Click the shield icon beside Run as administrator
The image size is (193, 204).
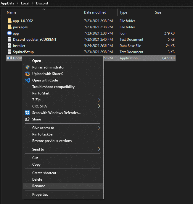point(28,67)
